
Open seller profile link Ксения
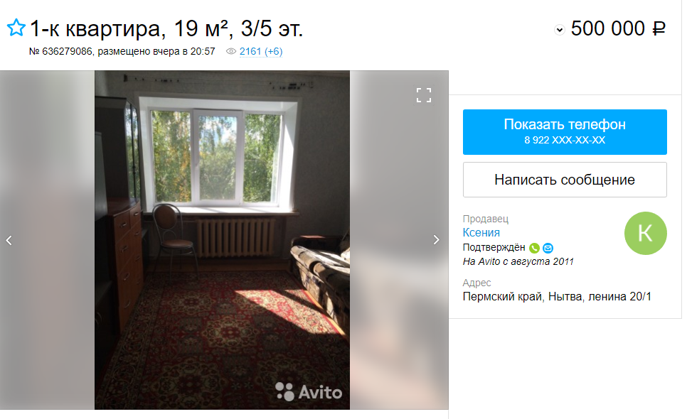(x=481, y=232)
